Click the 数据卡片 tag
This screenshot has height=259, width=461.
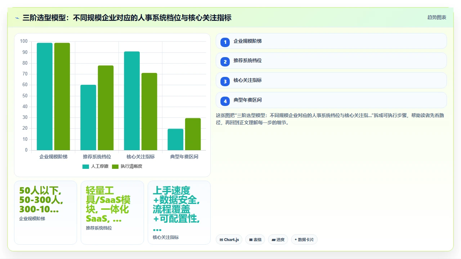click(304, 240)
